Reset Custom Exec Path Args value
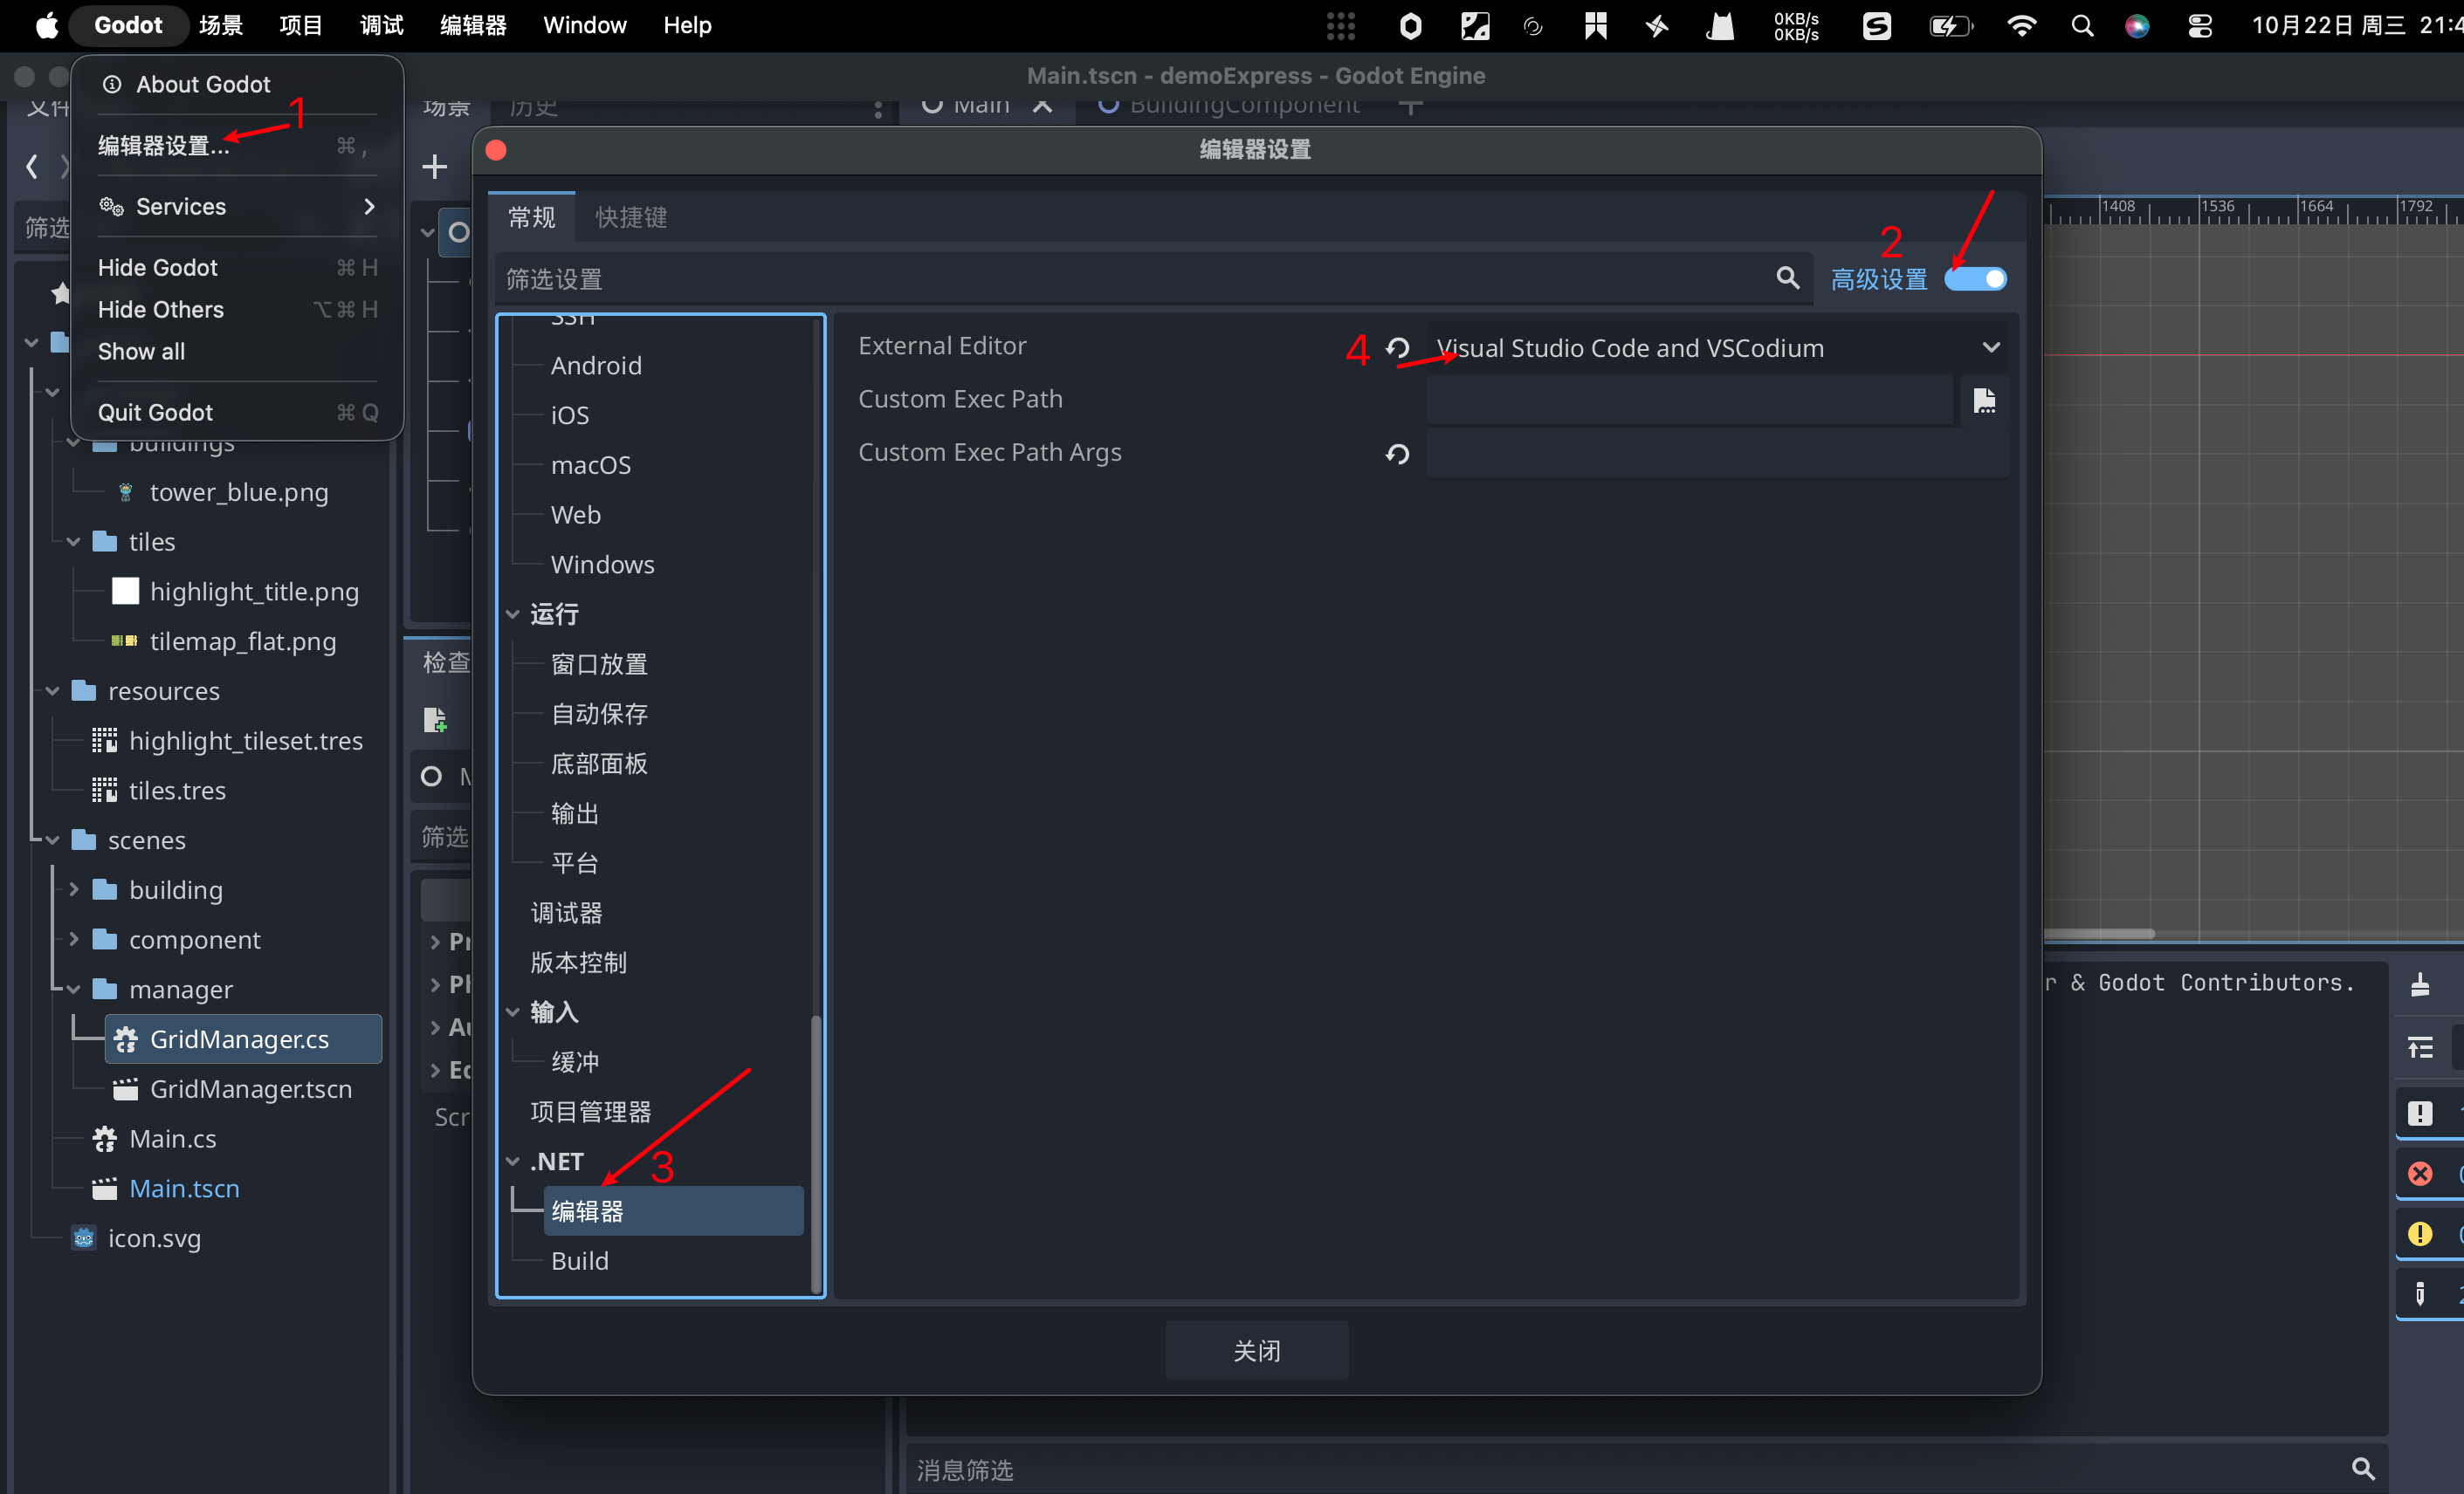This screenshot has width=2464, height=1494. [x=1397, y=454]
